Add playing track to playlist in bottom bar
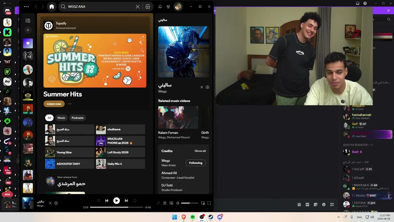 [56, 203]
